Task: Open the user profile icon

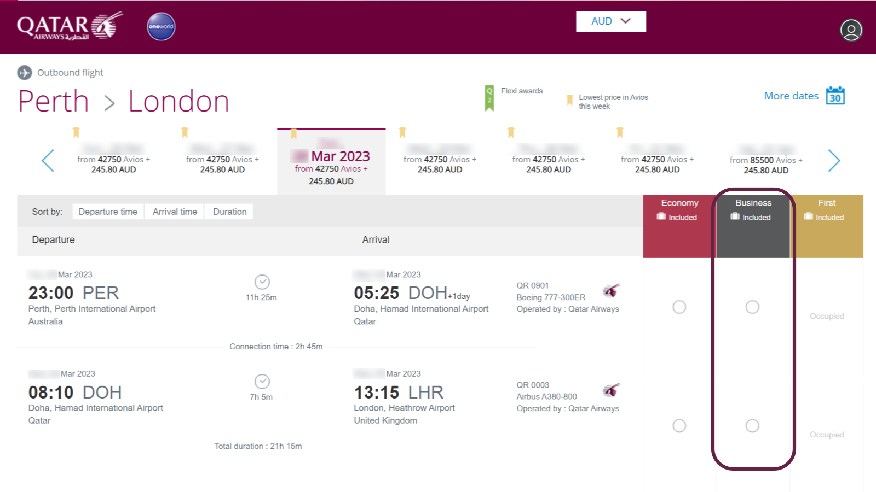Action: tap(851, 30)
